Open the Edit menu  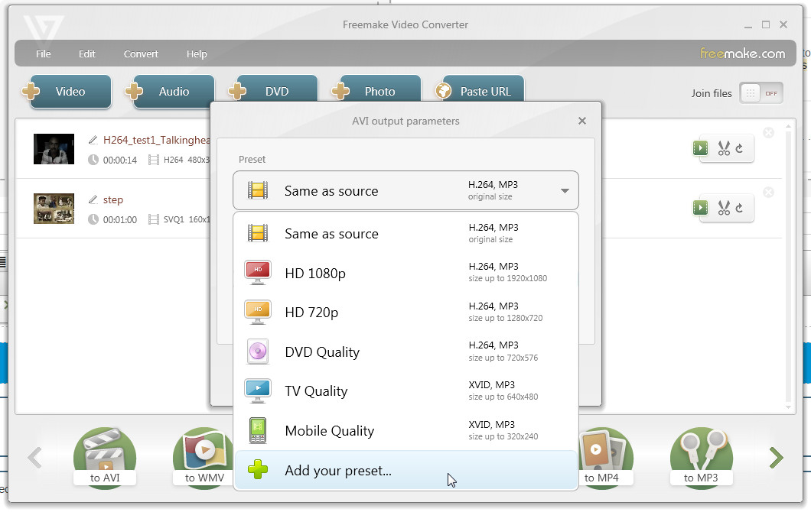pos(87,53)
